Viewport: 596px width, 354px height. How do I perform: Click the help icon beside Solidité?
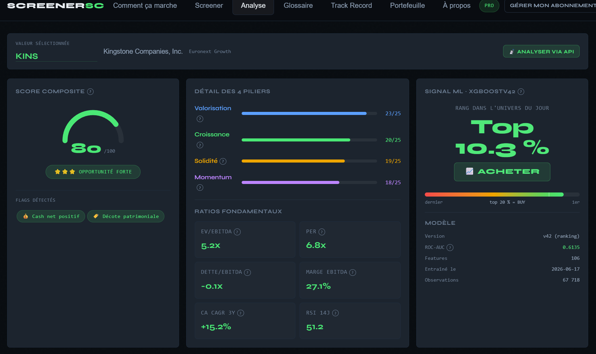[x=223, y=161]
